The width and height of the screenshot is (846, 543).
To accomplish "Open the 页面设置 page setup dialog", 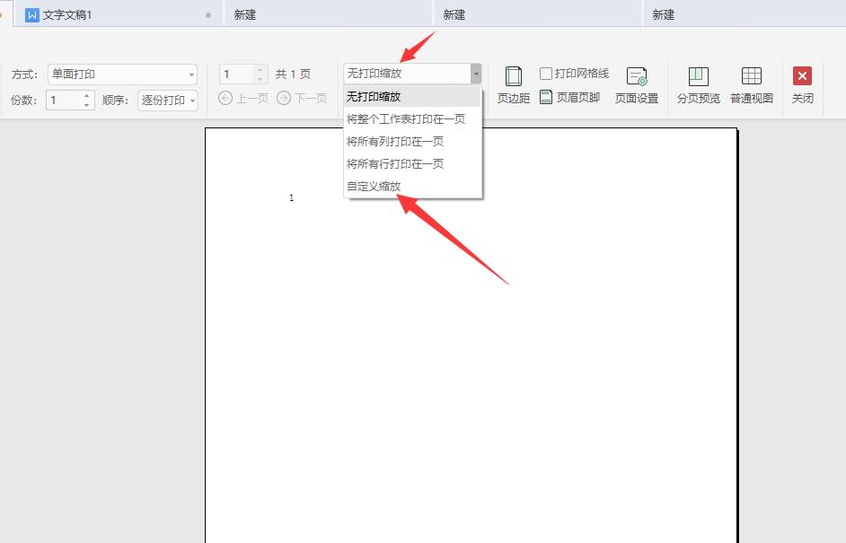I will [637, 84].
